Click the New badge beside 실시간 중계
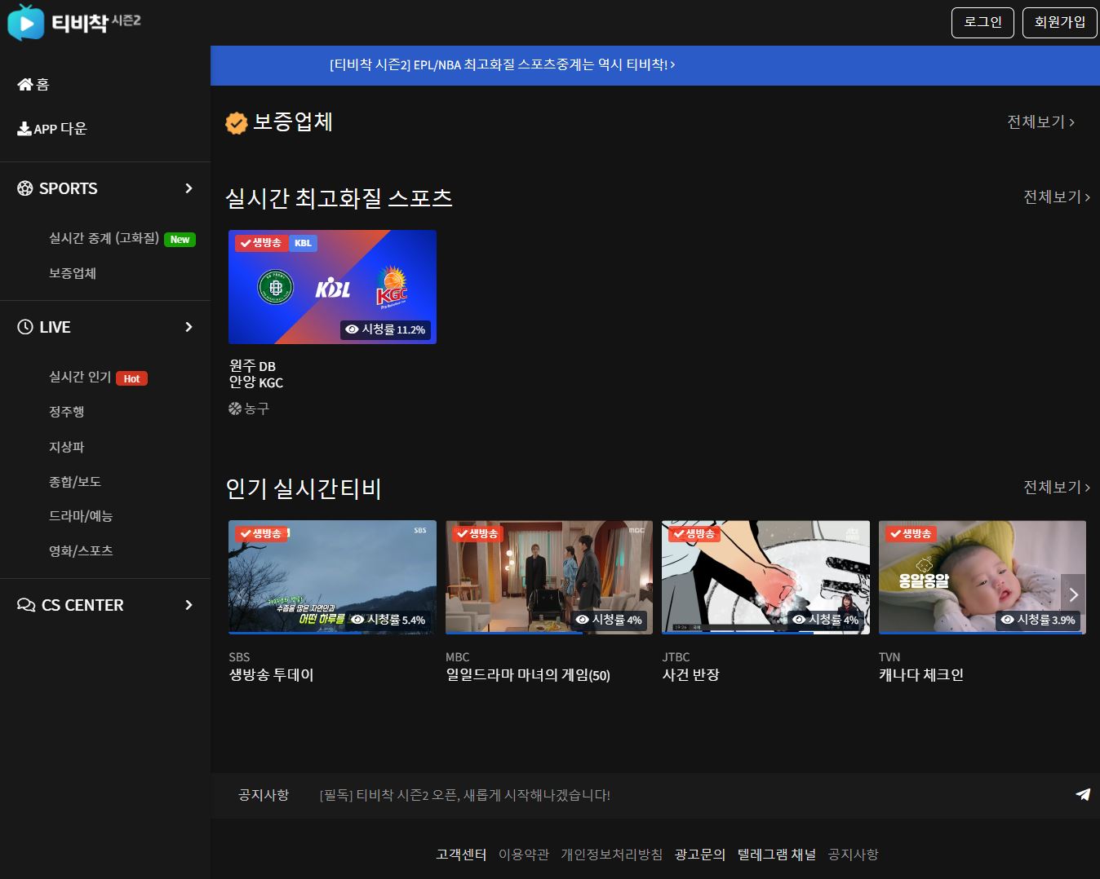 pyautogui.click(x=180, y=240)
